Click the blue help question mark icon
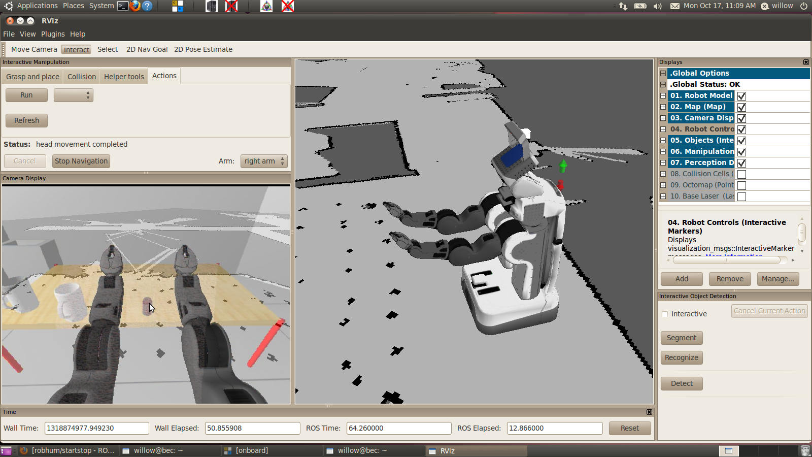 147,6
